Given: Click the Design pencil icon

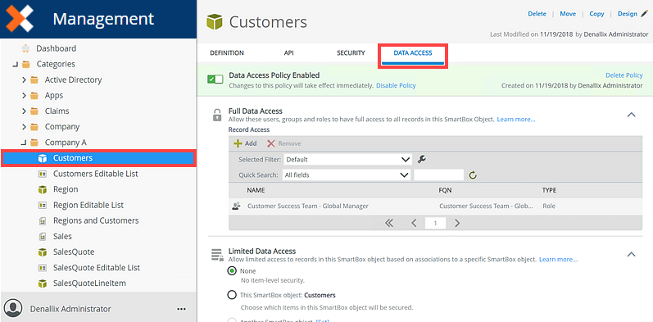Looking at the screenshot, I should click(x=644, y=14).
